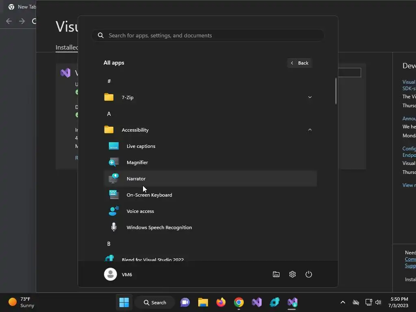
Task: Open the Power options button
Action: pyautogui.click(x=309, y=274)
